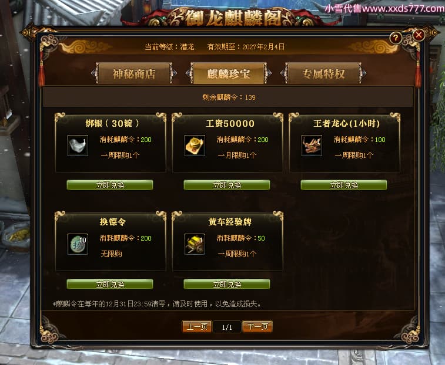
Task: Go to next page with 下一页
Action: click(x=257, y=327)
